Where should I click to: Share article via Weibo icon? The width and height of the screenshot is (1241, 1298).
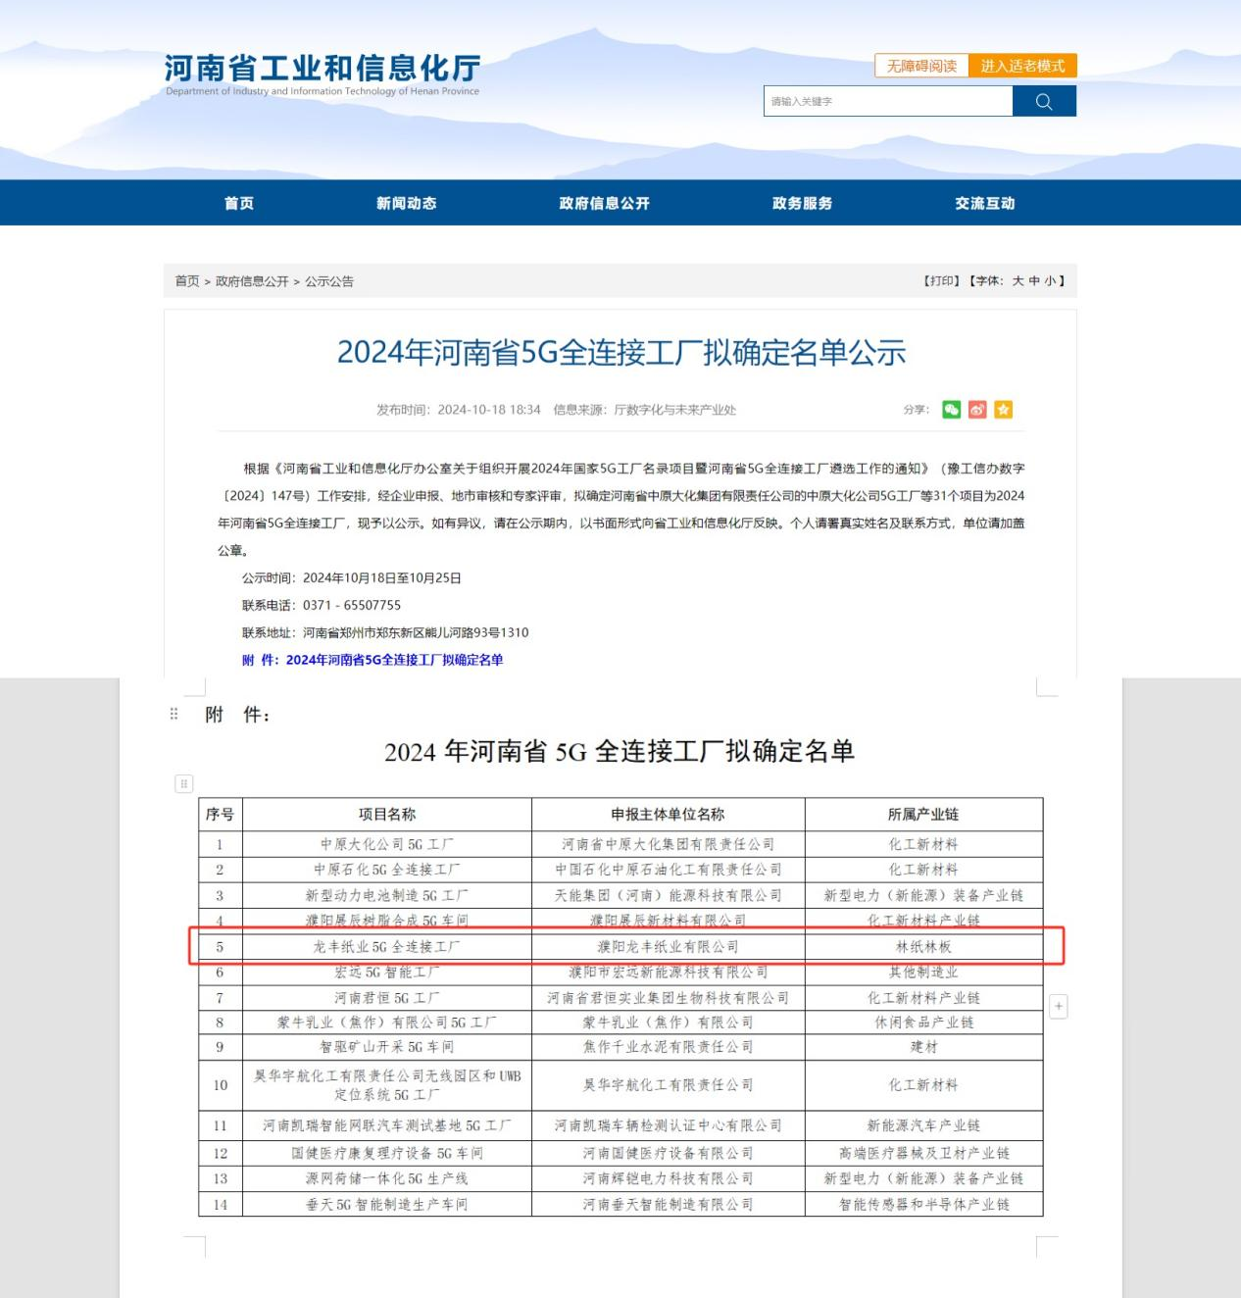(977, 410)
